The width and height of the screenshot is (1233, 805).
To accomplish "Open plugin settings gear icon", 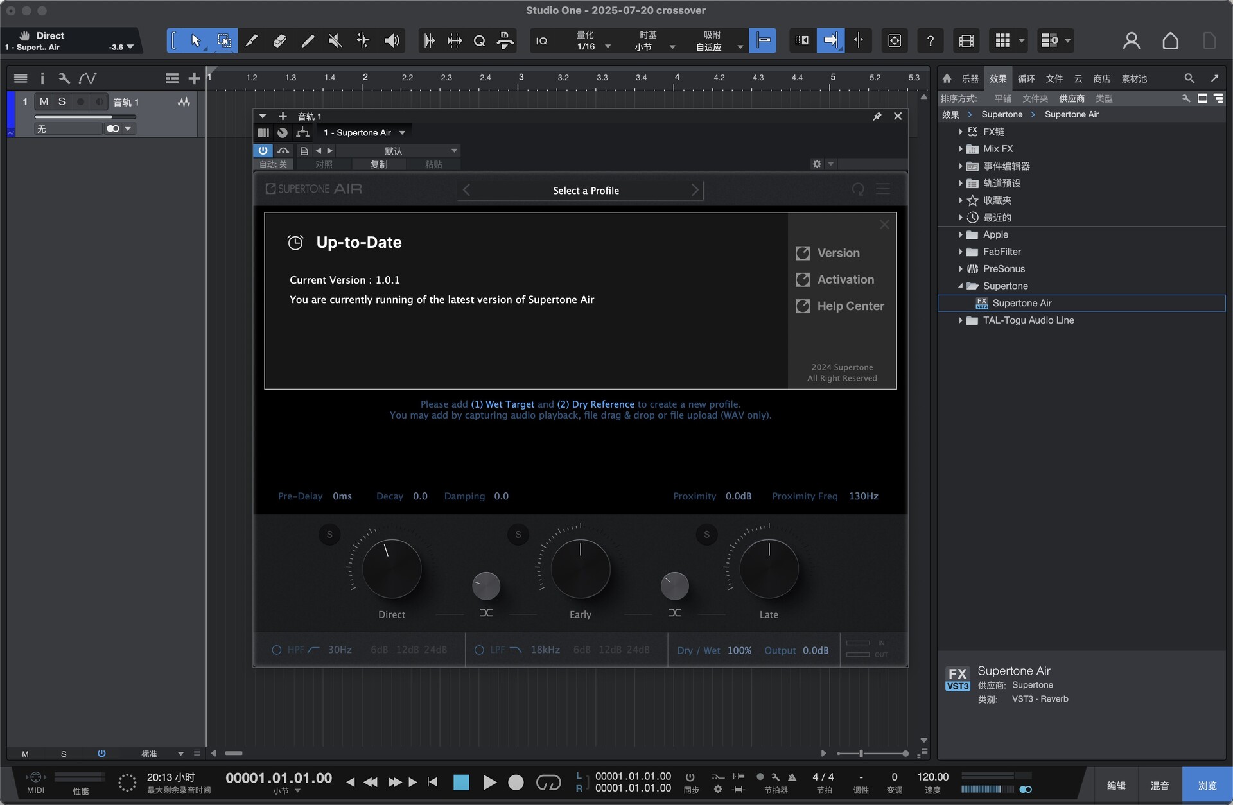I will tap(817, 164).
